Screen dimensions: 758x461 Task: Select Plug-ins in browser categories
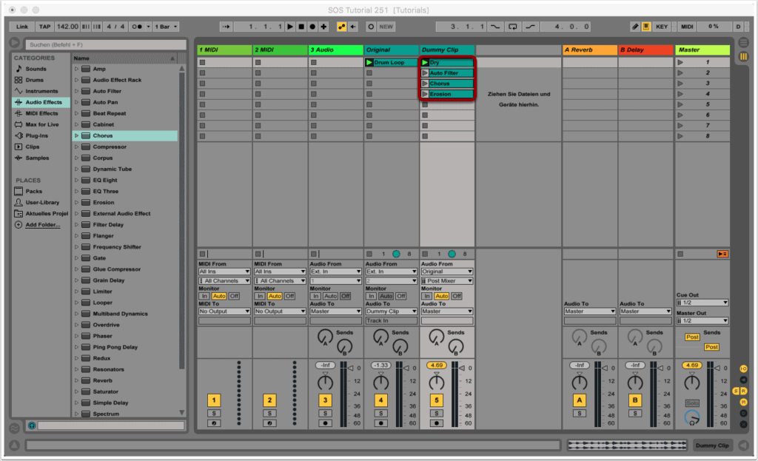click(x=37, y=135)
